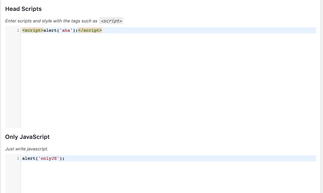Select line number 1 in Head Scripts editor
Screen dimensions: 323x193
click(18, 30)
